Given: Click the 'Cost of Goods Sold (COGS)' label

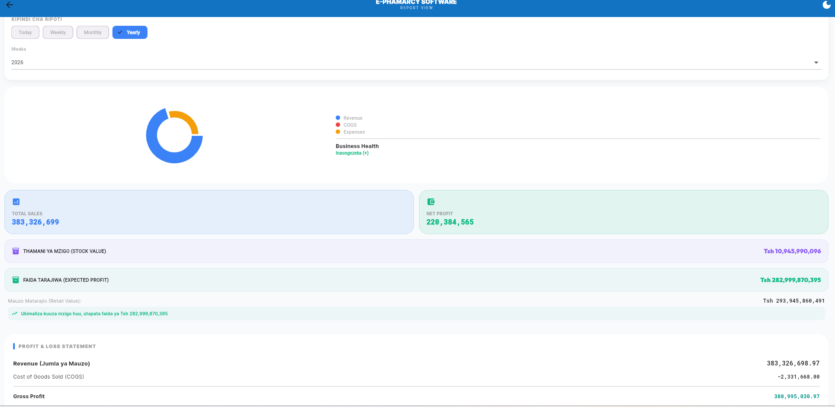Looking at the screenshot, I should tap(48, 377).
